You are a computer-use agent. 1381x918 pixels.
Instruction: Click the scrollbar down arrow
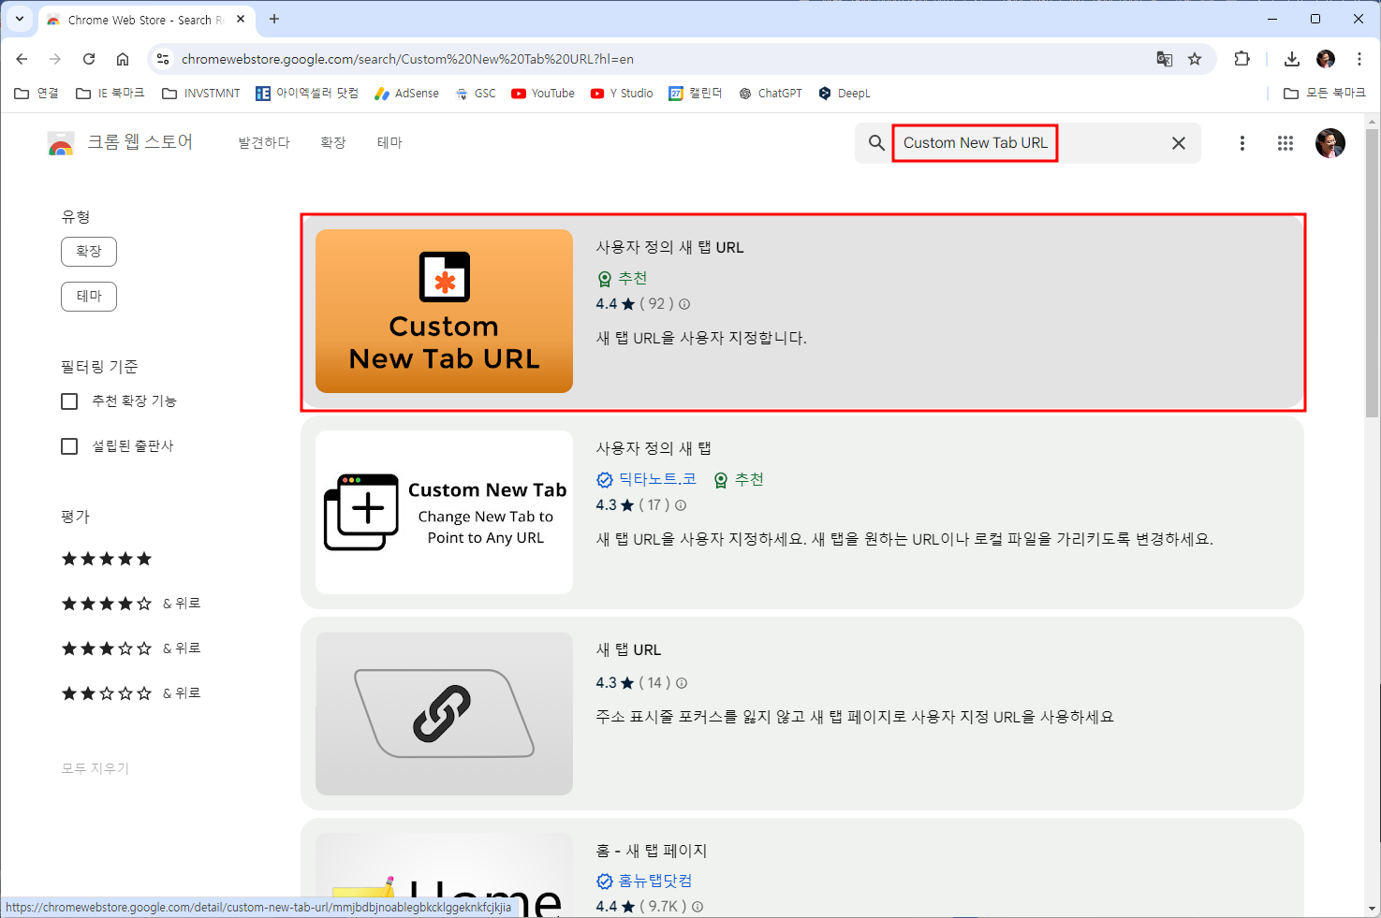(1373, 909)
